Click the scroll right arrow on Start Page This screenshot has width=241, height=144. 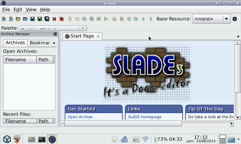tap(232, 124)
